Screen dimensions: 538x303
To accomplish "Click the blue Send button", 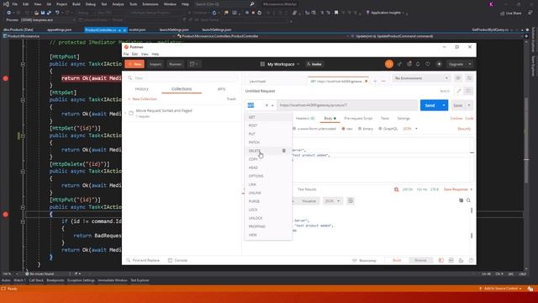I will tap(430, 105).
